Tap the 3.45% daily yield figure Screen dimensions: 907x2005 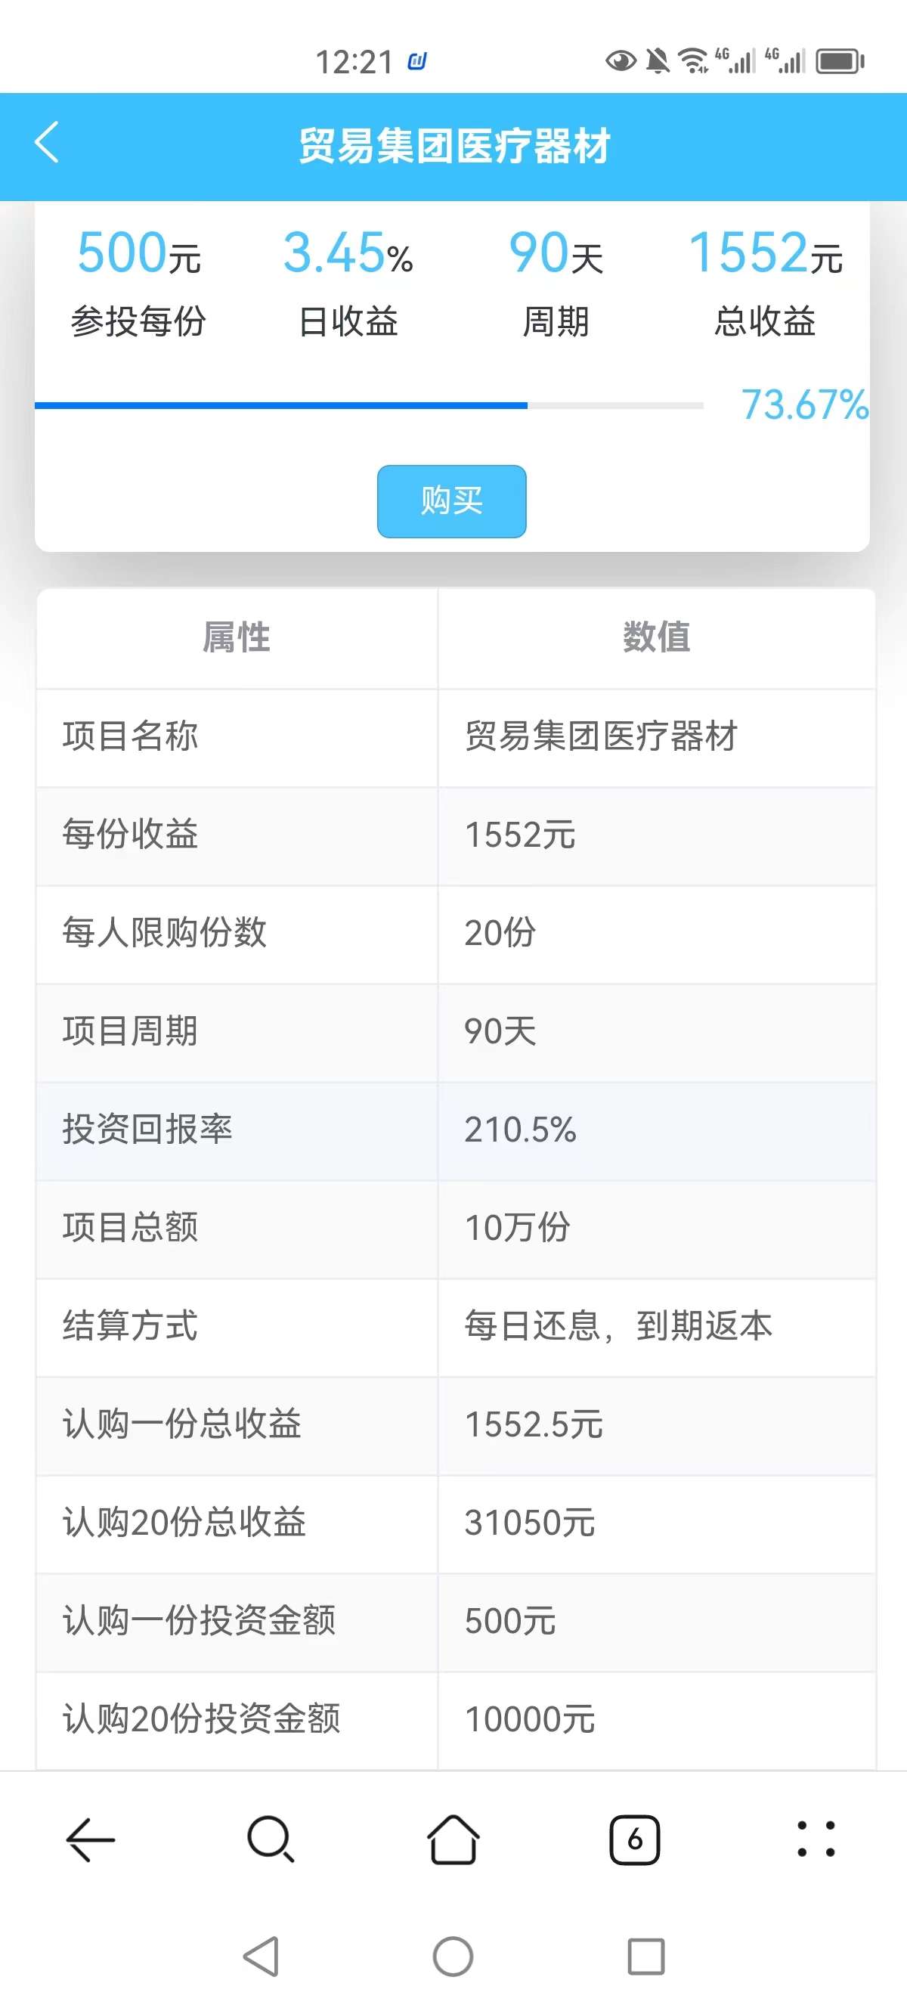[348, 254]
